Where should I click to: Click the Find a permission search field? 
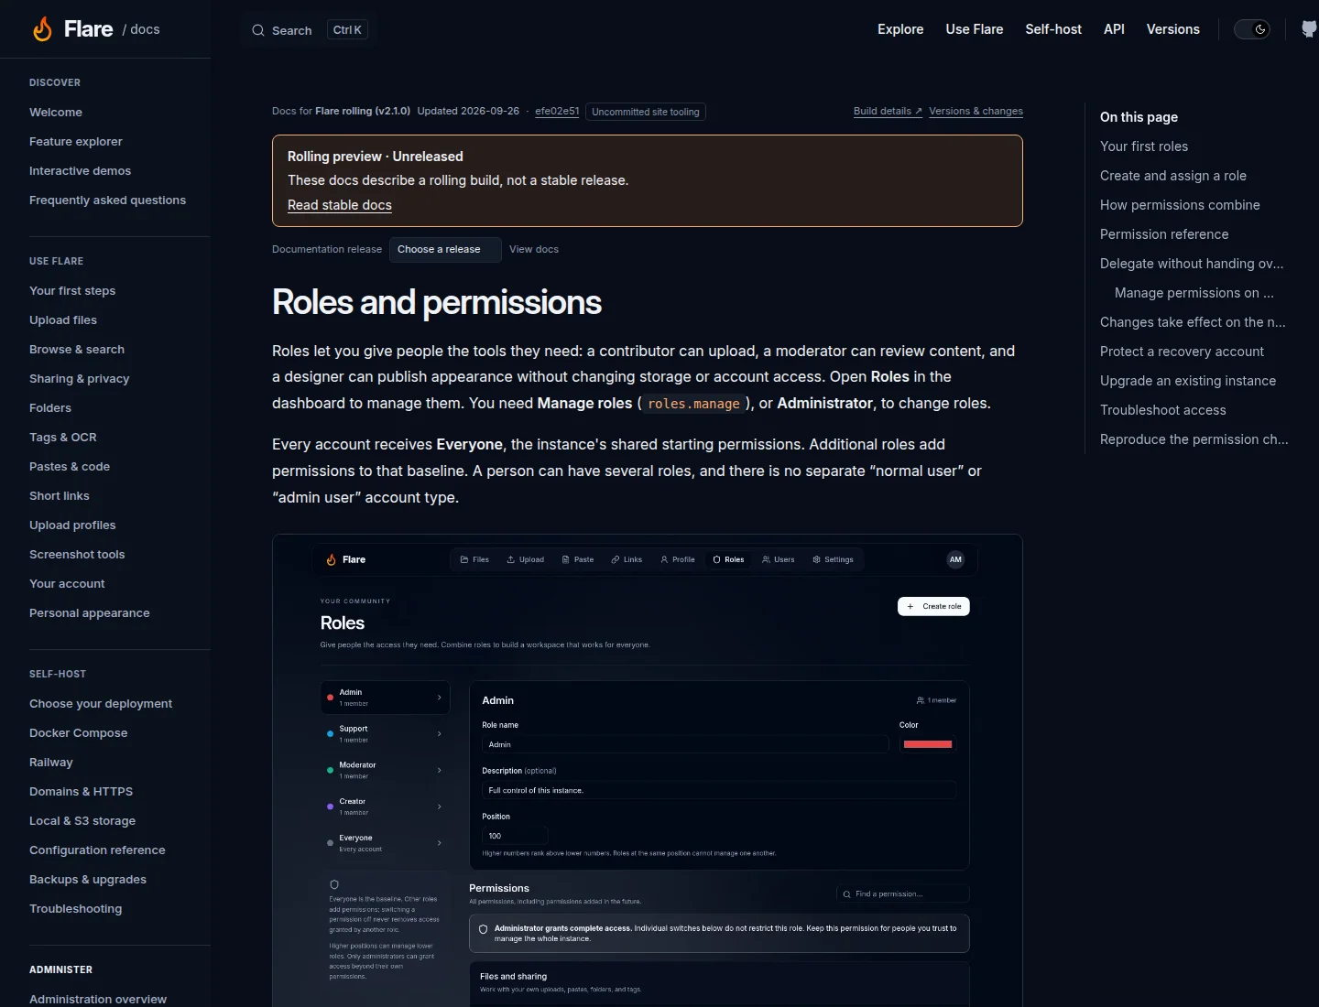point(902,894)
